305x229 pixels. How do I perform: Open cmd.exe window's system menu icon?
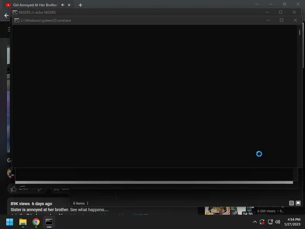(17, 21)
